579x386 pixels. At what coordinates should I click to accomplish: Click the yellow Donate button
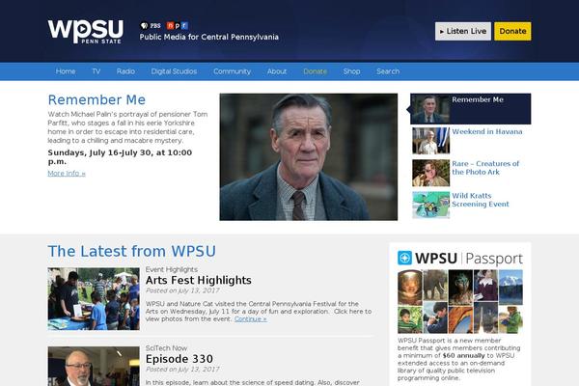pyautogui.click(x=512, y=32)
